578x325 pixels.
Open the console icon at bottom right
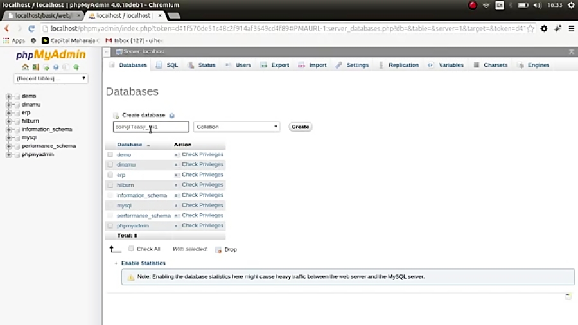568,296
